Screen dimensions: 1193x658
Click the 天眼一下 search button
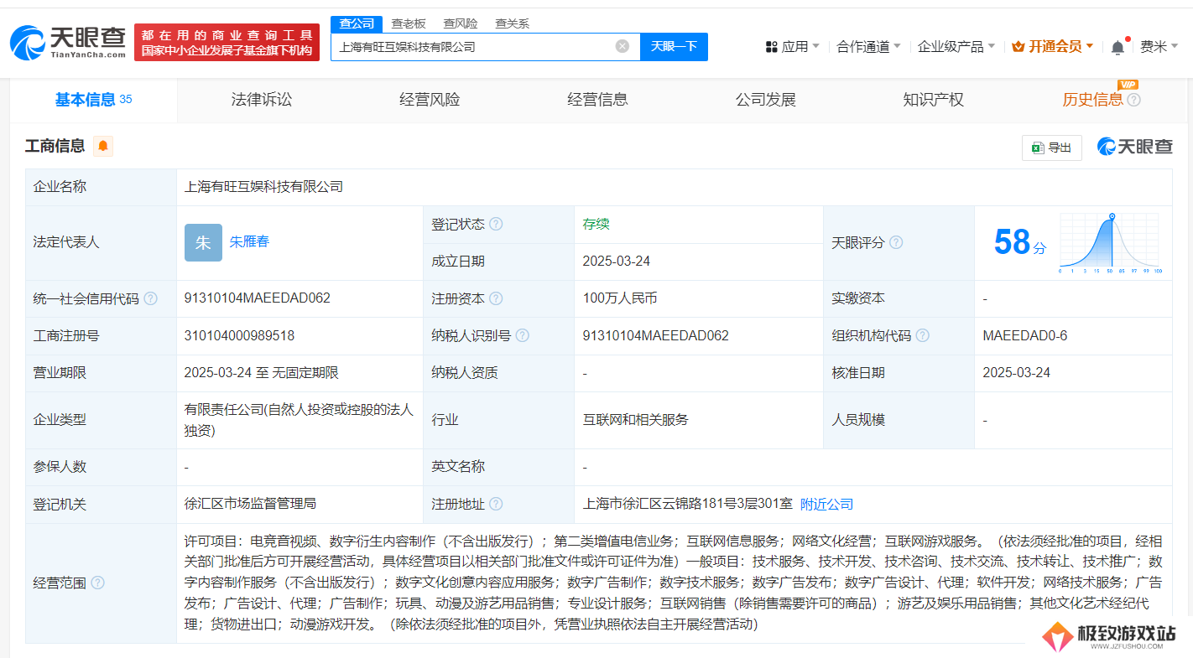(x=674, y=46)
